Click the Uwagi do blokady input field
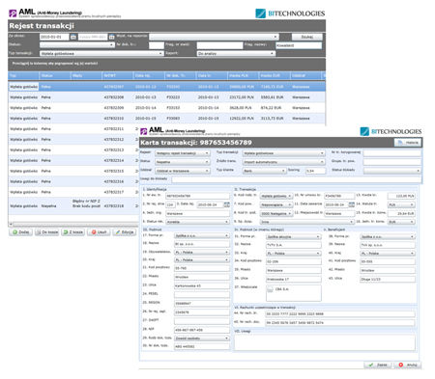 [297, 179]
